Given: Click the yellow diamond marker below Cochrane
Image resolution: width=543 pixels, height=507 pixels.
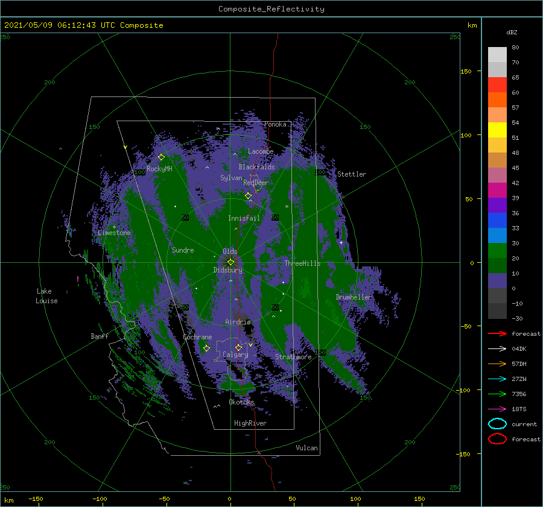Looking at the screenshot, I should (x=206, y=348).
